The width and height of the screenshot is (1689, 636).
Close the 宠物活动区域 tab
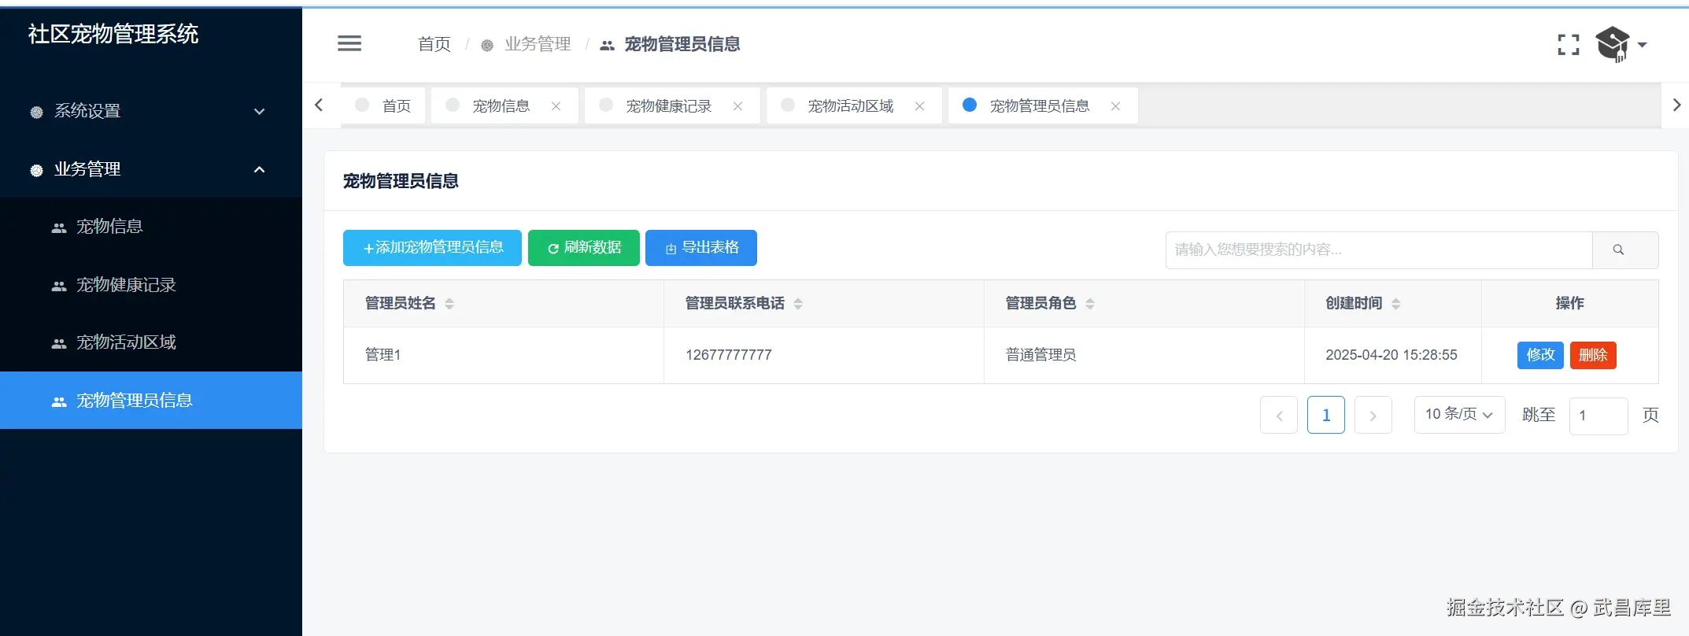919,106
